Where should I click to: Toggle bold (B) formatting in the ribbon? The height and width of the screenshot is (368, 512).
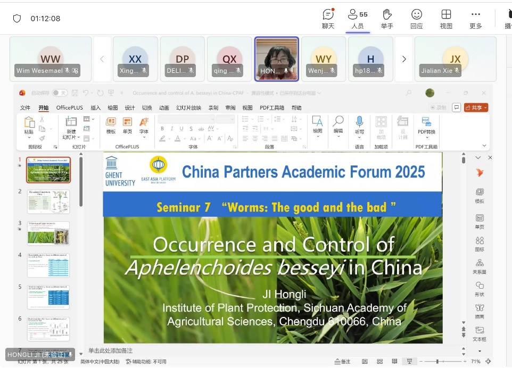[162, 129]
